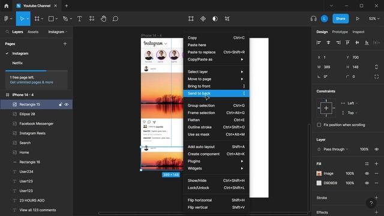The width and height of the screenshot is (384, 216).
Task: Choose Flatten in context menu
Action: (x=216, y=120)
